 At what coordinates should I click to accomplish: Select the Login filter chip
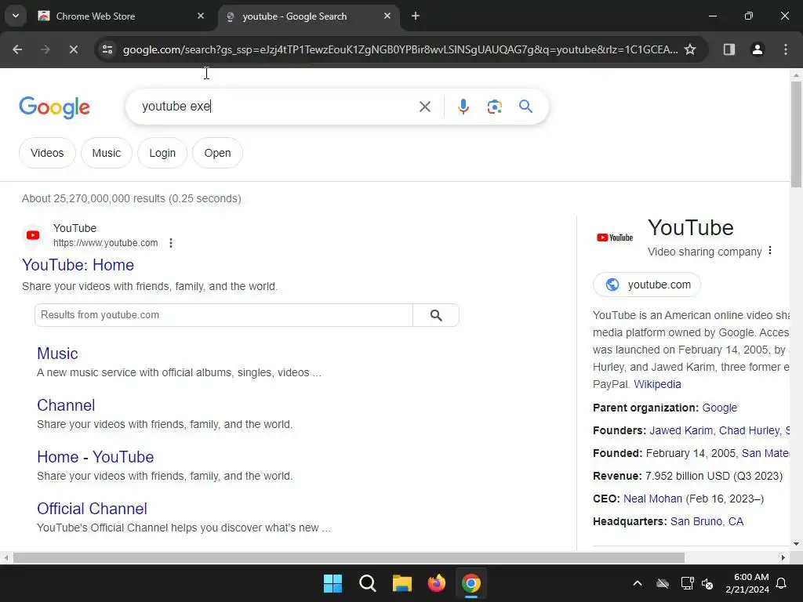point(162,153)
